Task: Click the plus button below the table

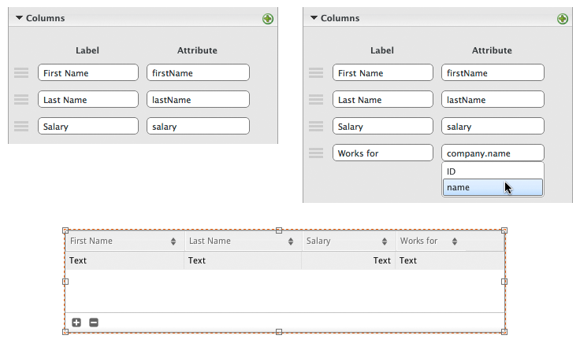Action: [76, 322]
